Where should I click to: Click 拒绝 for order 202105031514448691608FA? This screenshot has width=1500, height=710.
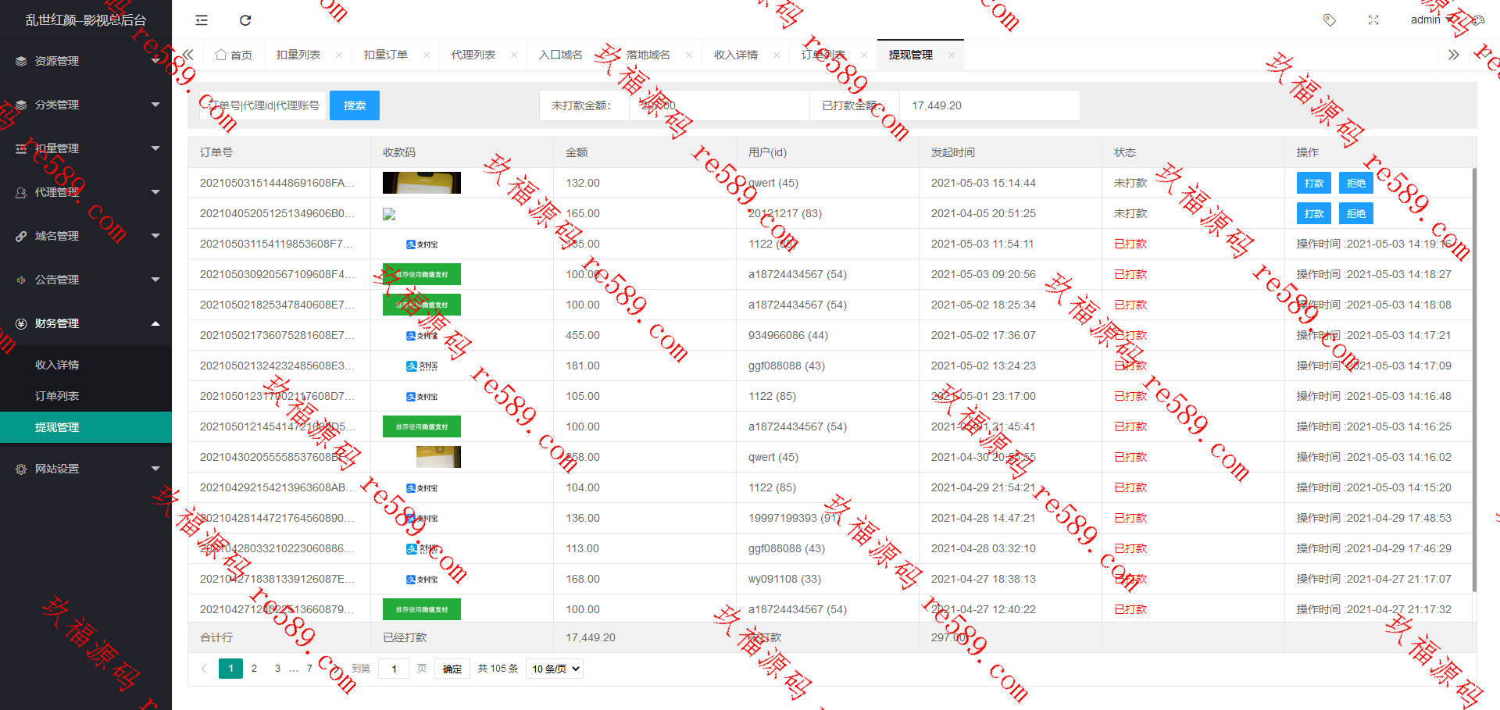(1356, 184)
